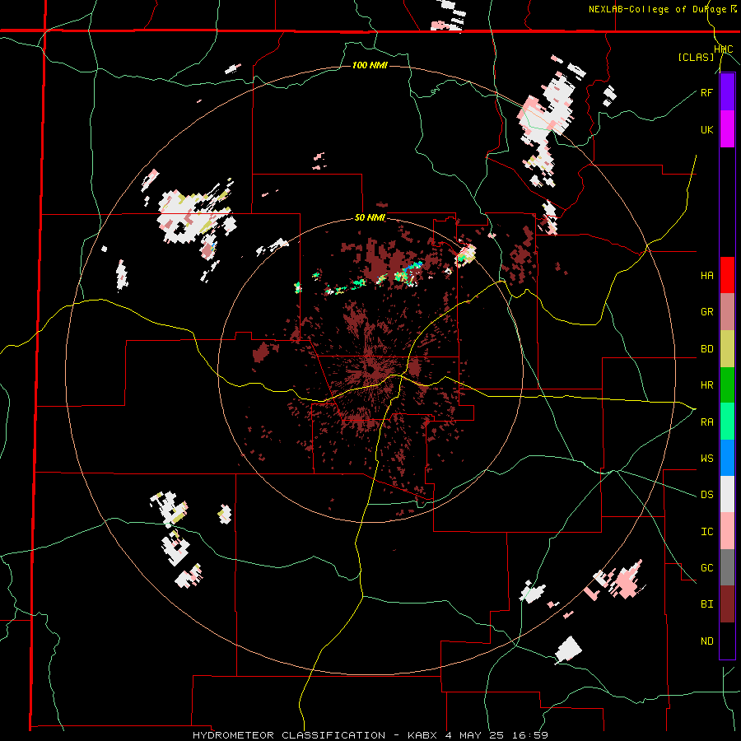Viewport: 741px width, 741px height.
Task: Click the 100 NMI range ring label
Action: [x=370, y=65]
